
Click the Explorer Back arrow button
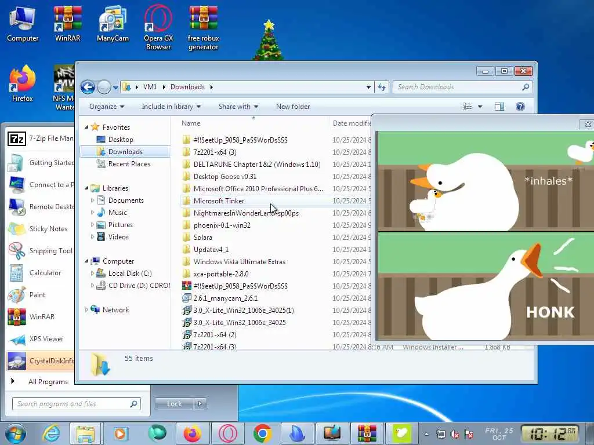click(88, 87)
